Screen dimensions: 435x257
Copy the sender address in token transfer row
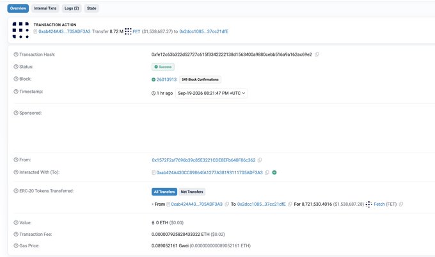pos(227,204)
